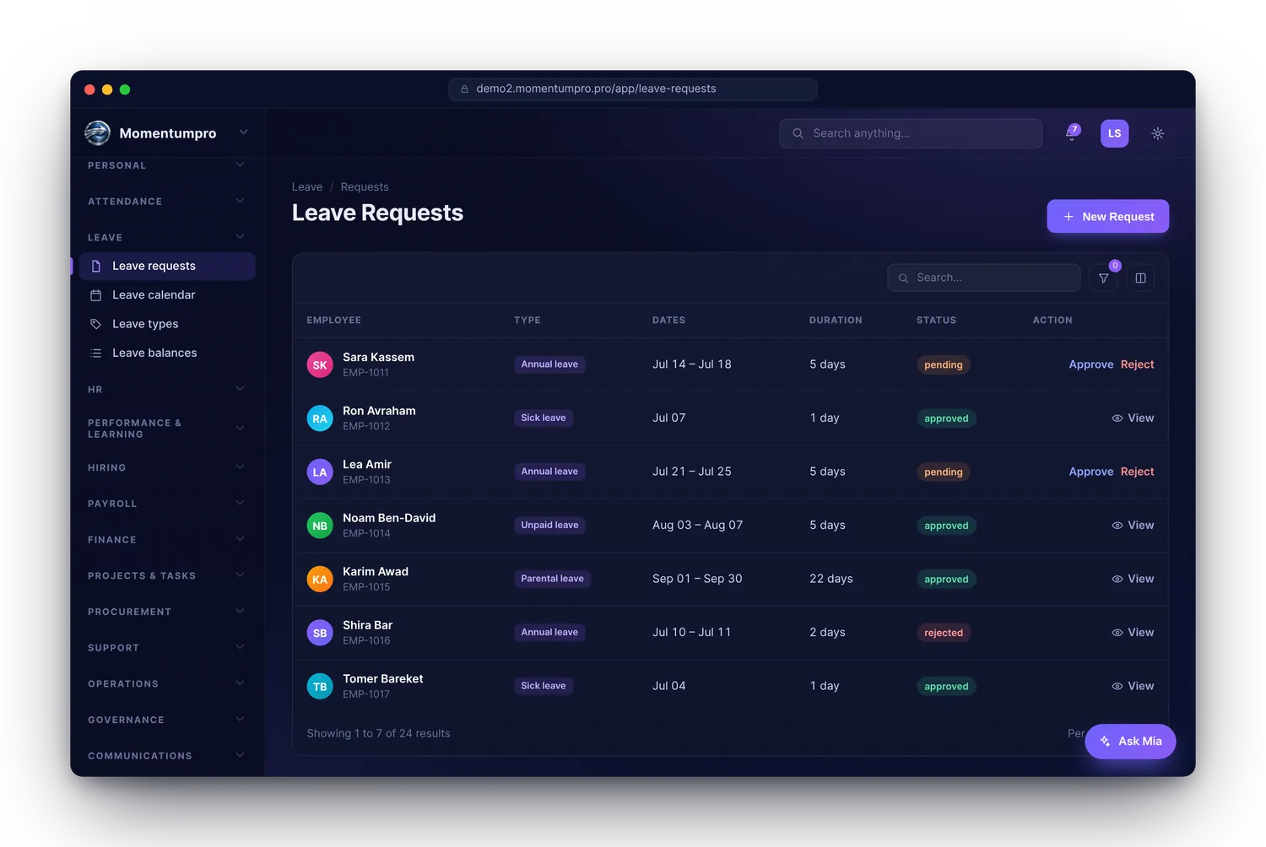Sort by the Employee column header
1266x847 pixels.
[x=333, y=321]
